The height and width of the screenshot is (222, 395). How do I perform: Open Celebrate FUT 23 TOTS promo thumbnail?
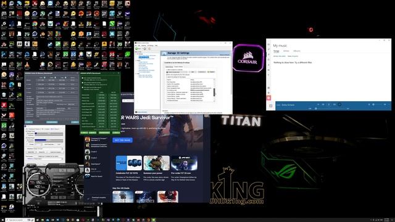pos(129,163)
